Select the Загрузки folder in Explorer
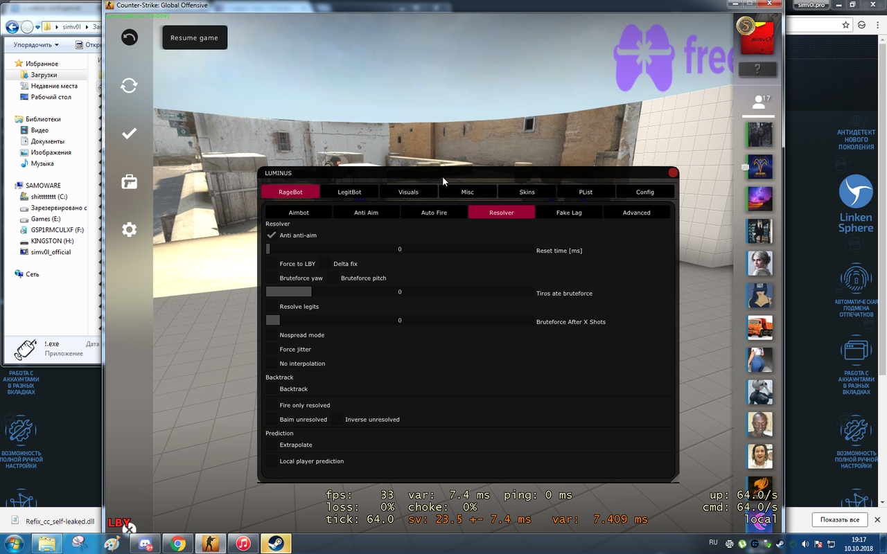Image resolution: width=887 pixels, height=554 pixels. point(44,75)
